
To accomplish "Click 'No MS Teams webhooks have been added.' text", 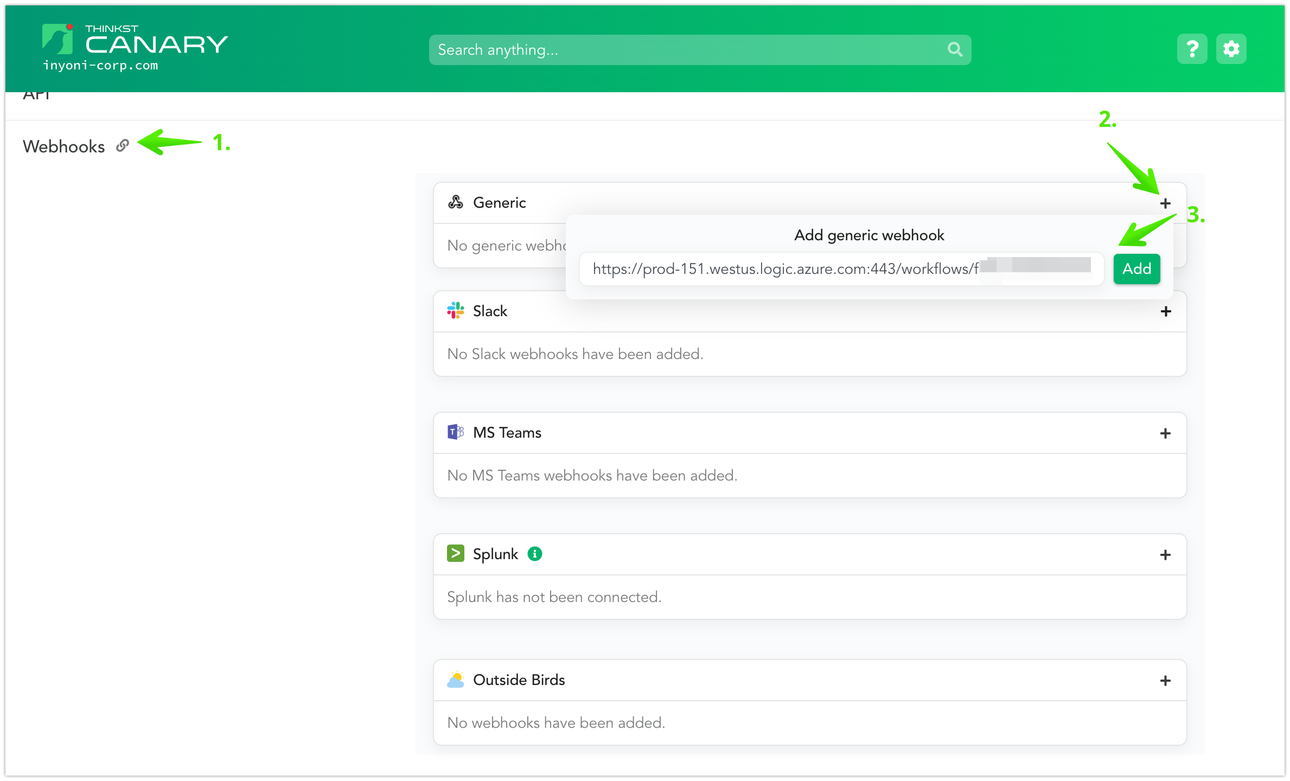I will pyautogui.click(x=592, y=475).
